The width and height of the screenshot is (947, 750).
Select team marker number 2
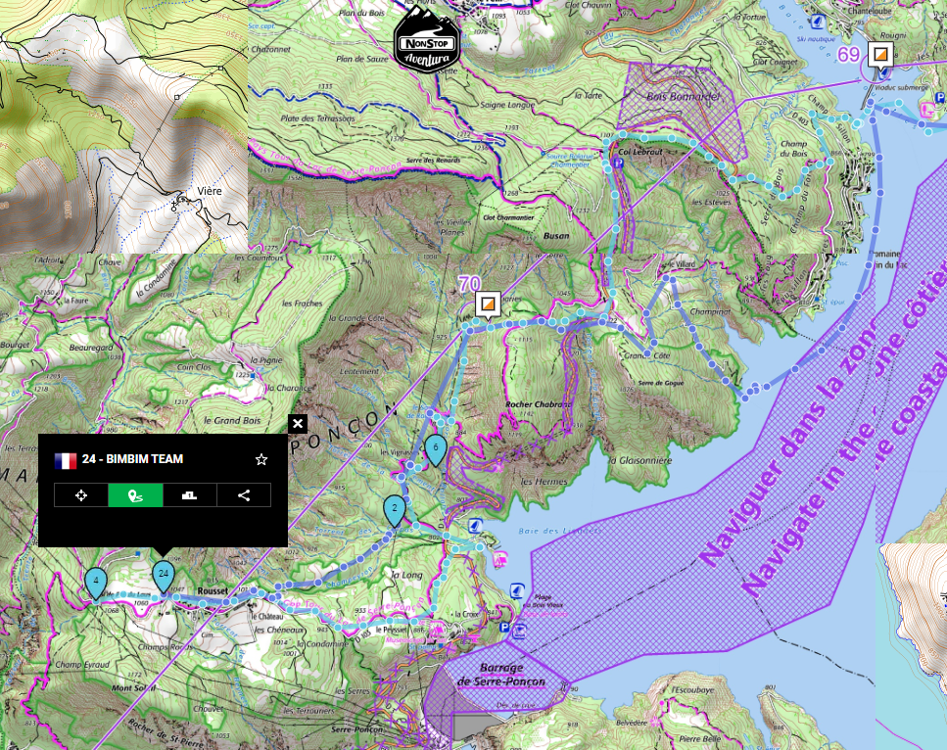pyautogui.click(x=394, y=509)
